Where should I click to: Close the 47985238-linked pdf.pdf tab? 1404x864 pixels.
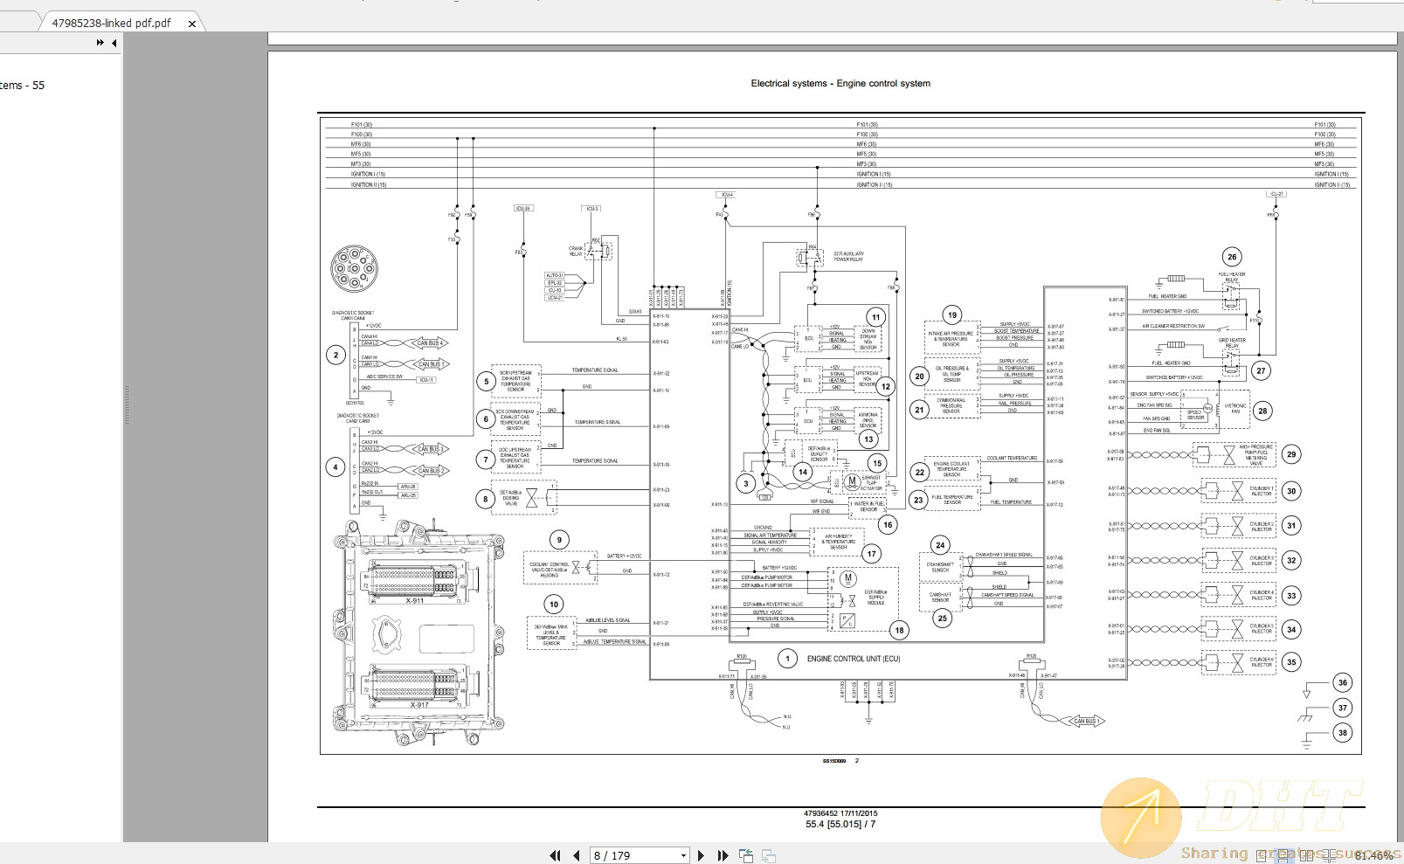pos(192,24)
